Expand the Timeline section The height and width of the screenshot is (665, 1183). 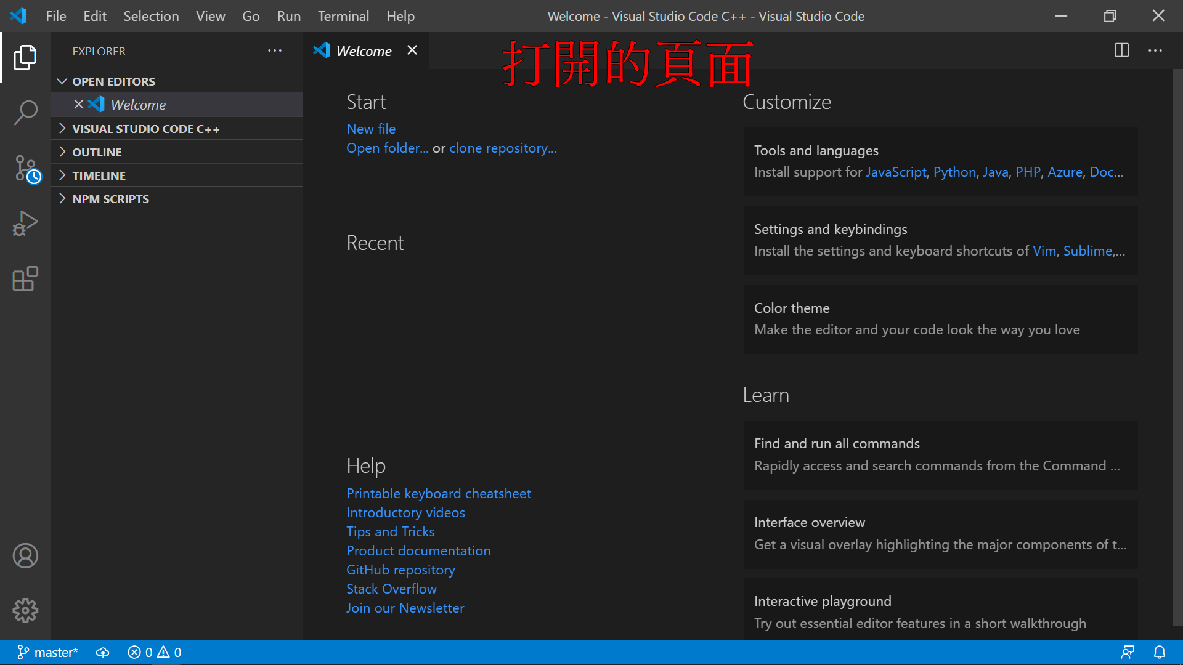[x=99, y=175]
